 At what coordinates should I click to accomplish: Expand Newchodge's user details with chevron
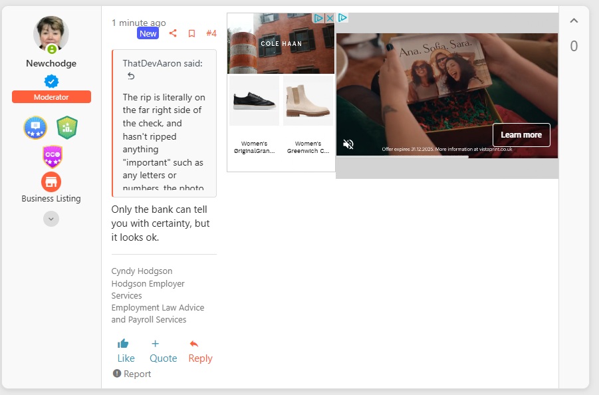point(51,218)
